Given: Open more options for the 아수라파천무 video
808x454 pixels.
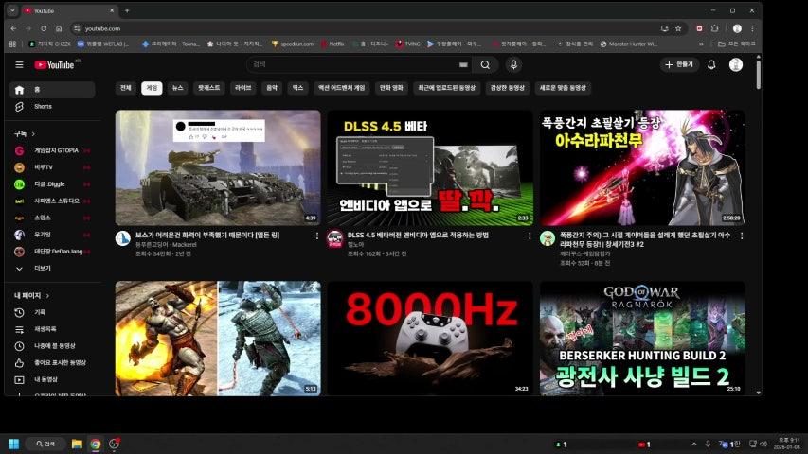Looking at the screenshot, I should [742, 236].
